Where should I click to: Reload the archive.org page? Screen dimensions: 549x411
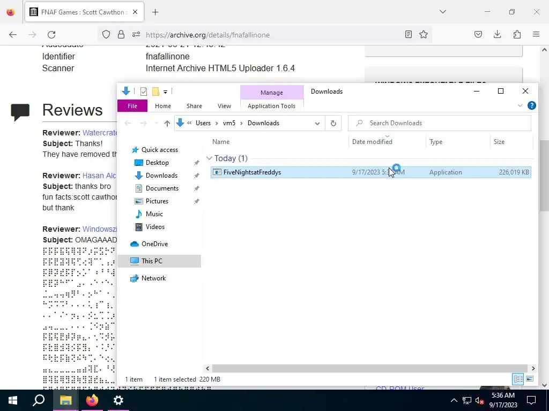[51, 35]
